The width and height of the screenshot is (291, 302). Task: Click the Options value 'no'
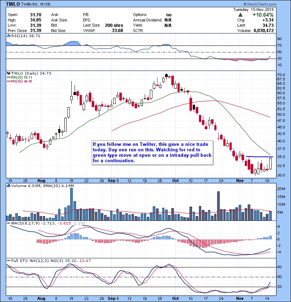[x=169, y=15]
